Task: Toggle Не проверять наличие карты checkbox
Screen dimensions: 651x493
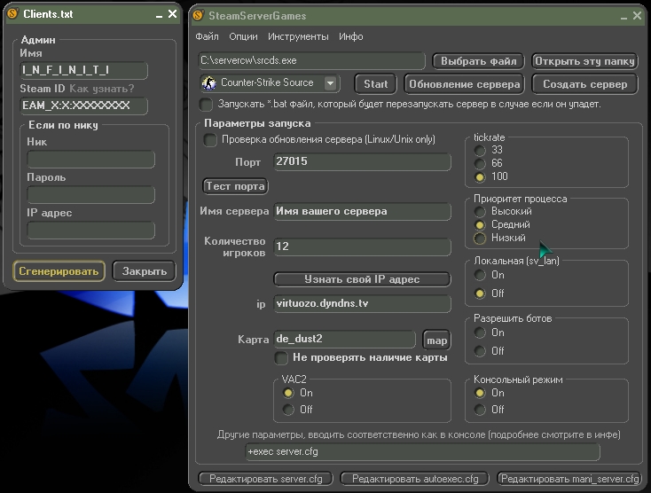Action: click(x=281, y=358)
